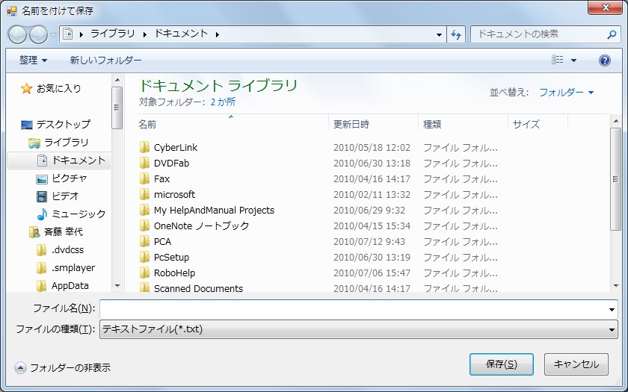Click the キャンセル button
Image resolution: width=628 pixels, height=392 pixels.
pyautogui.click(x=576, y=364)
